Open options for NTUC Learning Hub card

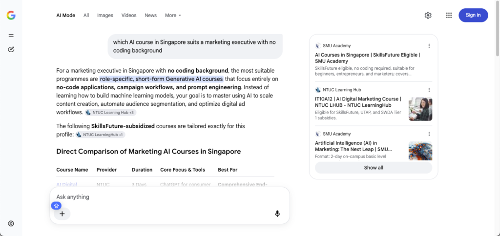429,90
